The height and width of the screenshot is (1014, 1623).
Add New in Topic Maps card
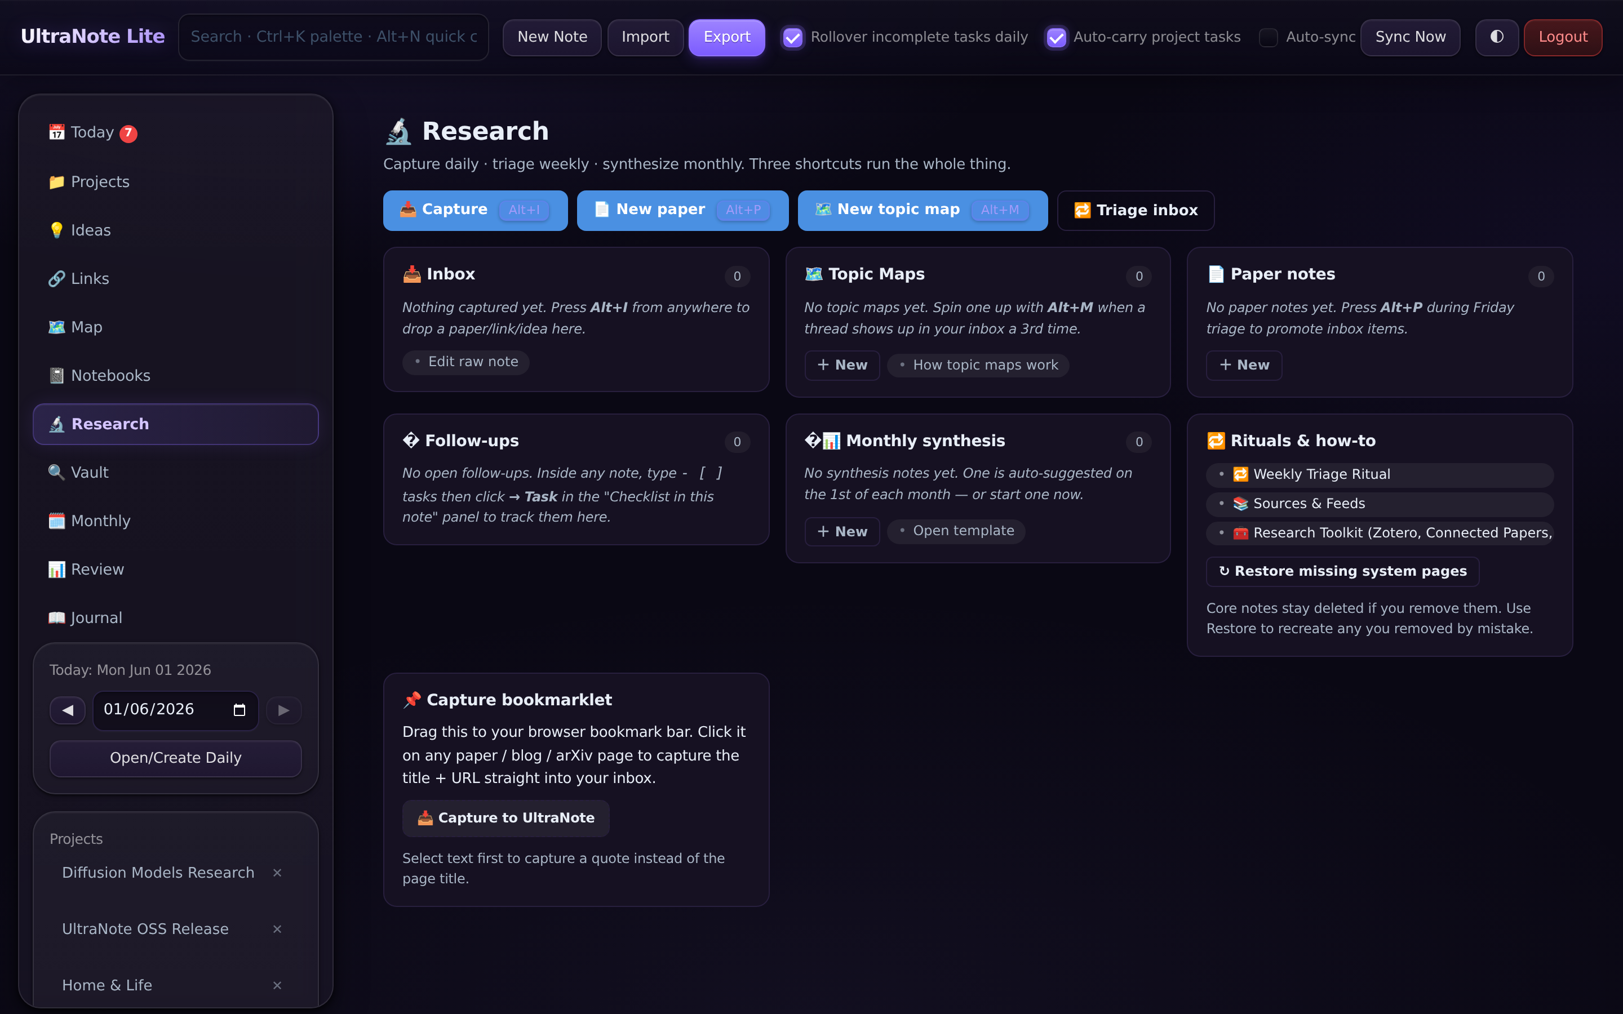(842, 365)
